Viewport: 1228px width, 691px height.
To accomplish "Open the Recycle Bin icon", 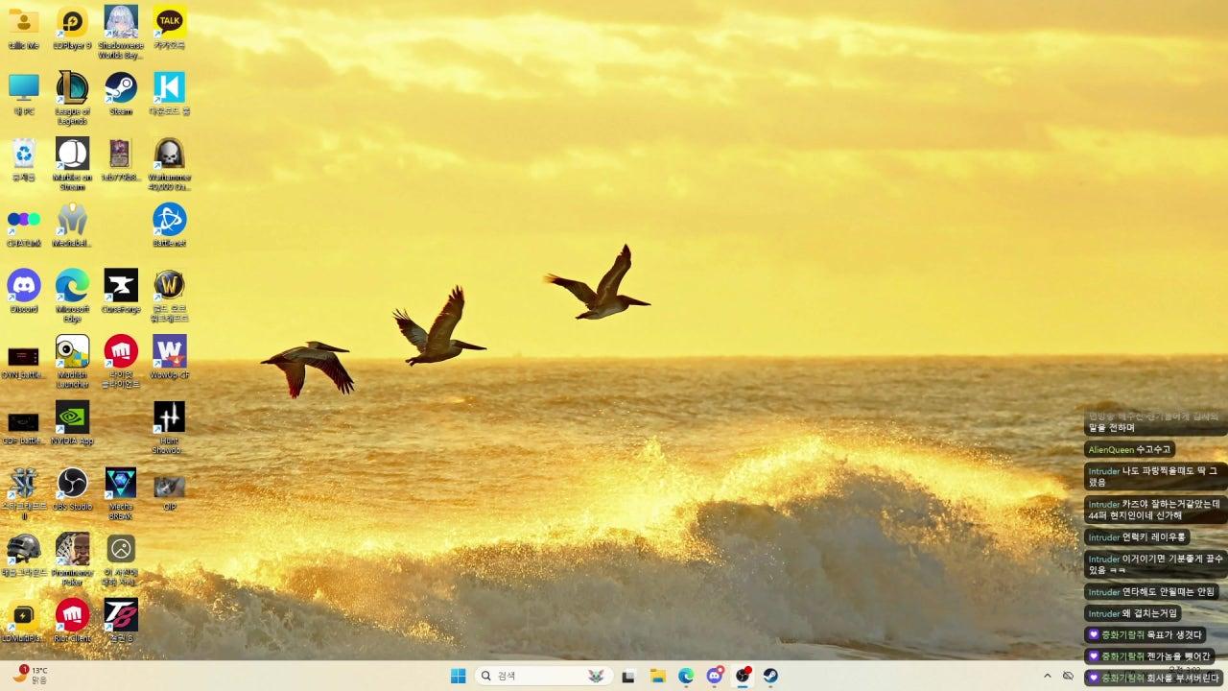I will (24, 154).
